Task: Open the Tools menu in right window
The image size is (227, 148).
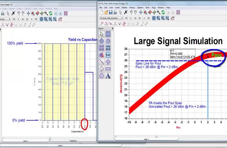Action: [147, 7]
